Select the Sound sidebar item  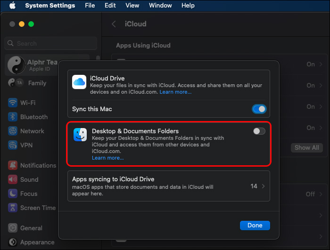29,179
